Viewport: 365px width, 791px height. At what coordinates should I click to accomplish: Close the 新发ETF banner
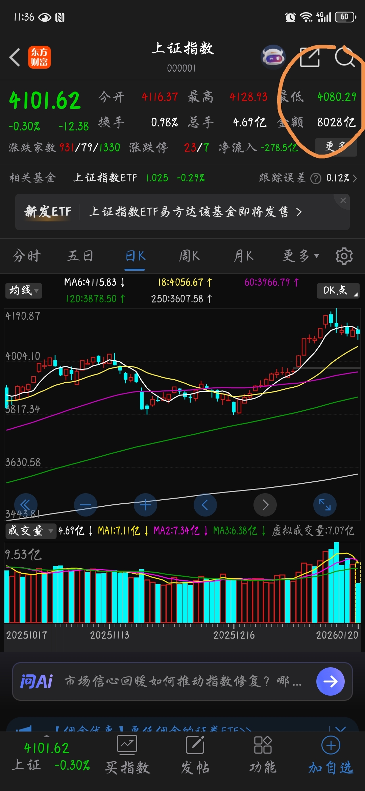343,200
